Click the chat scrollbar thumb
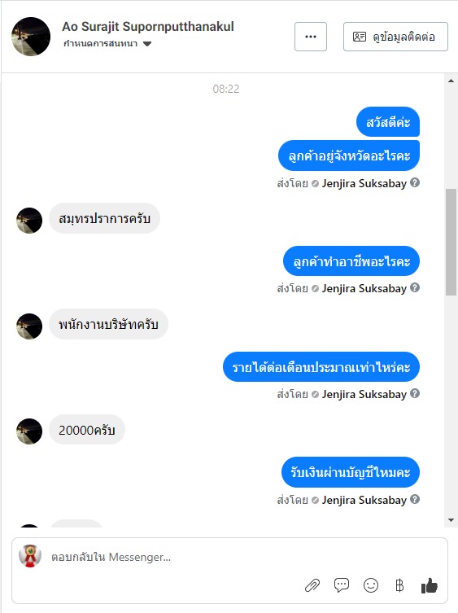Viewport: 458px width, 613px height. (451, 242)
